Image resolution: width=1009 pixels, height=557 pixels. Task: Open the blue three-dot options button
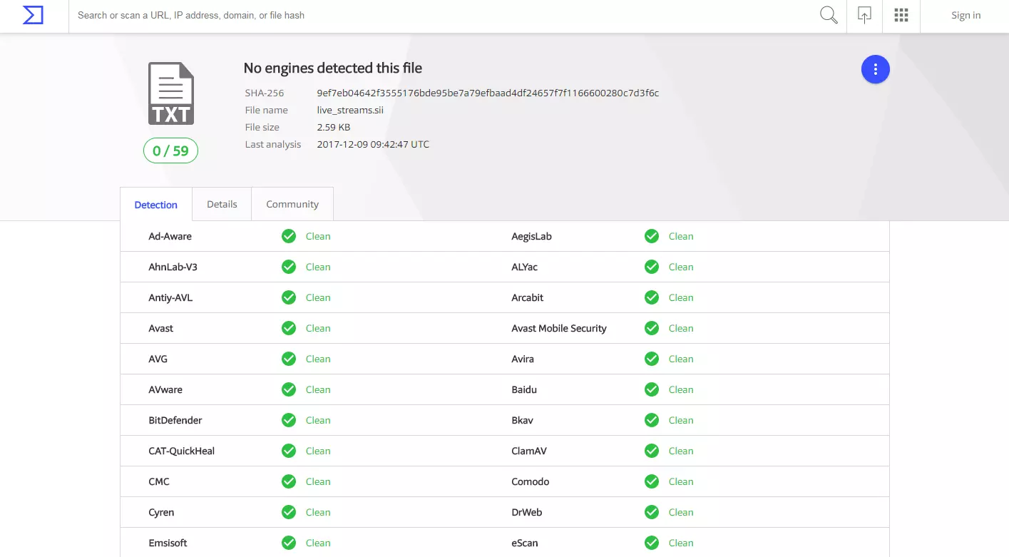point(875,69)
